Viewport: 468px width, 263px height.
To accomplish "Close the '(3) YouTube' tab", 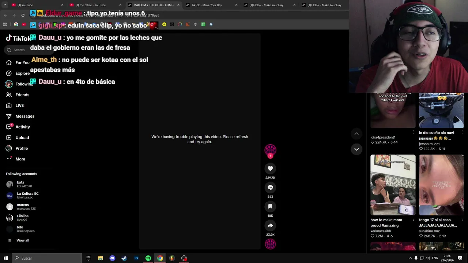I will [62, 5].
